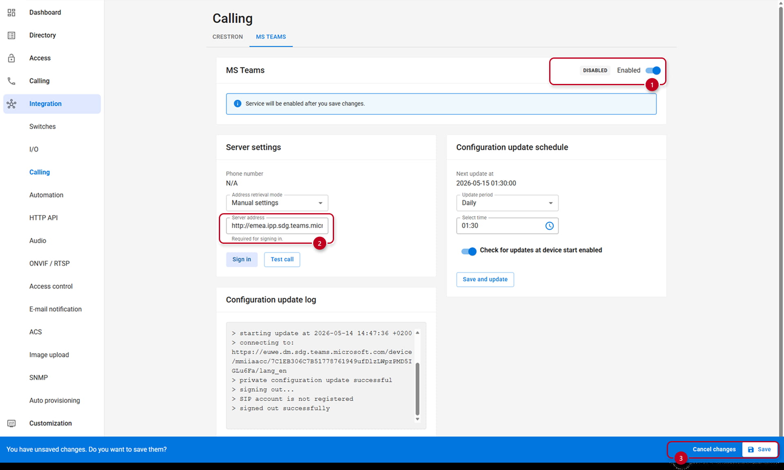Open Access control submenu item
Screen dimensions: 784x470
(51, 287)
